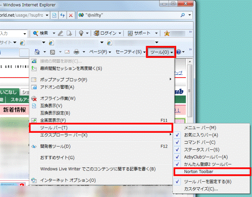Open ポップアップ ブロック(P) submenu

102,80
